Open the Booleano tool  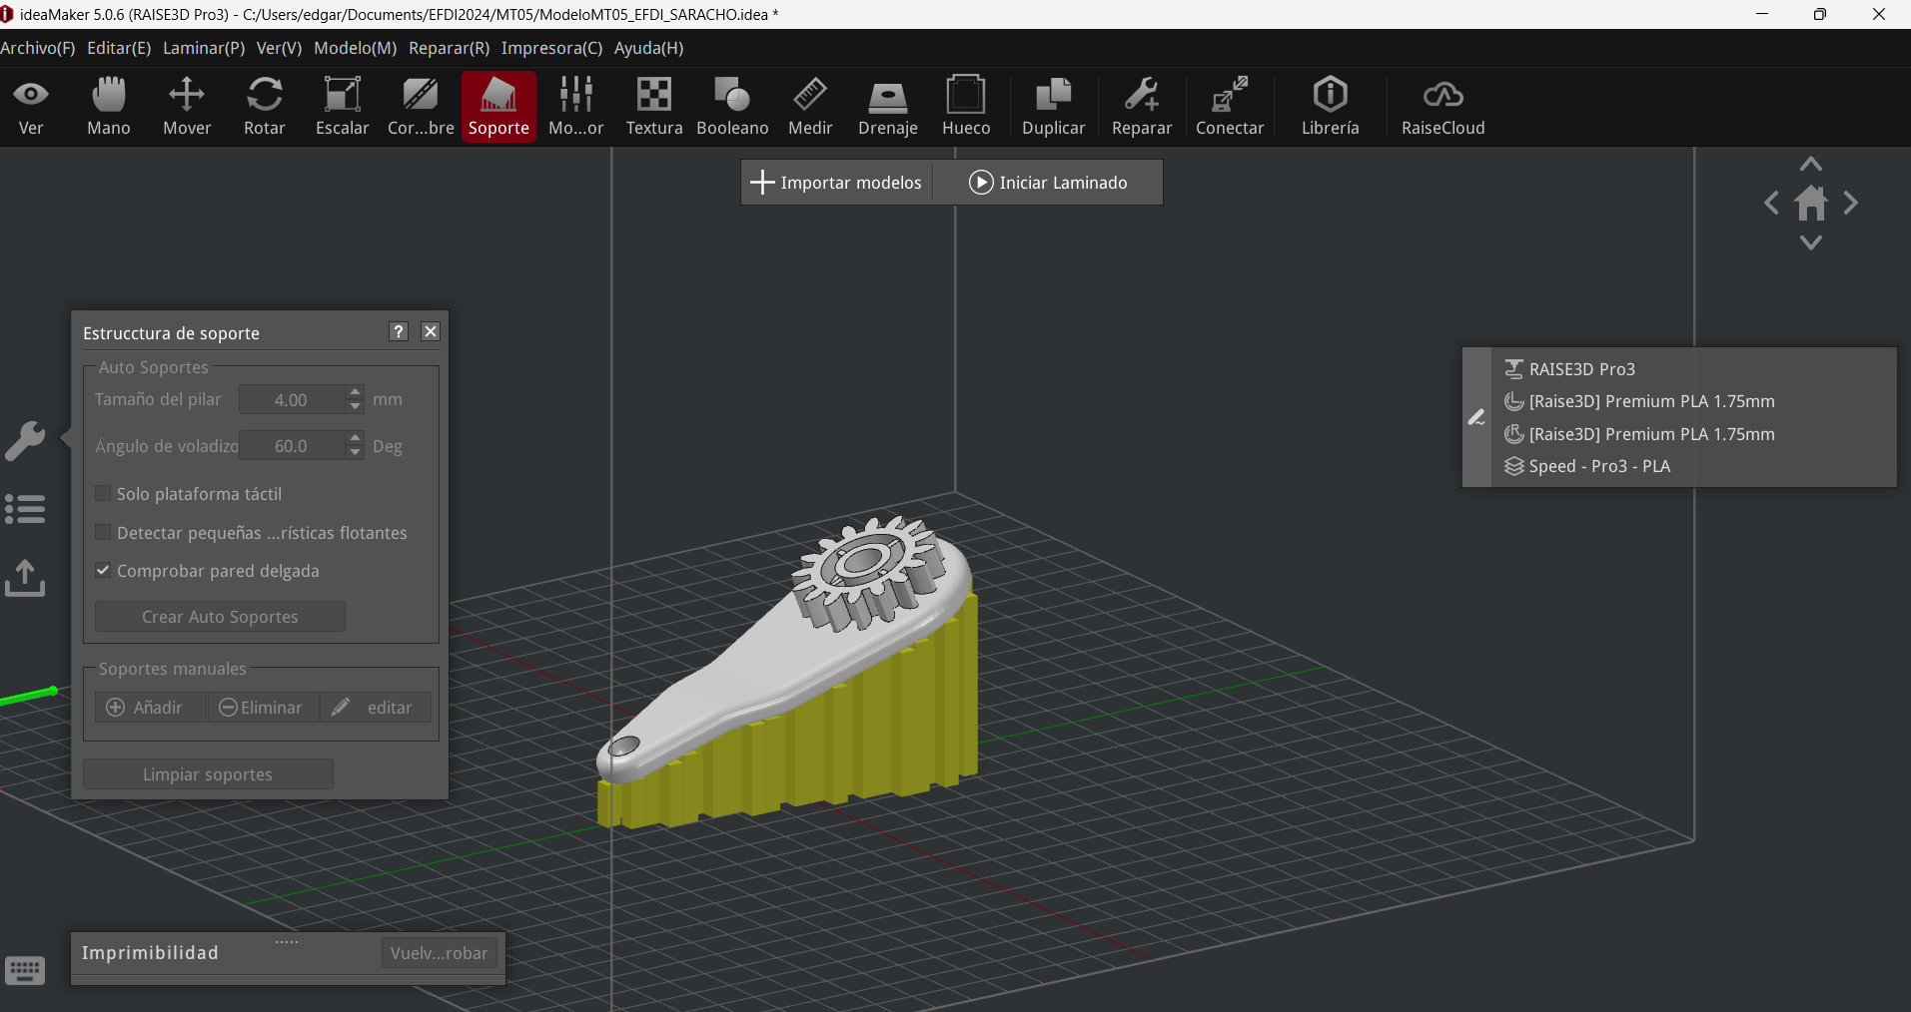tap(732, 107)
